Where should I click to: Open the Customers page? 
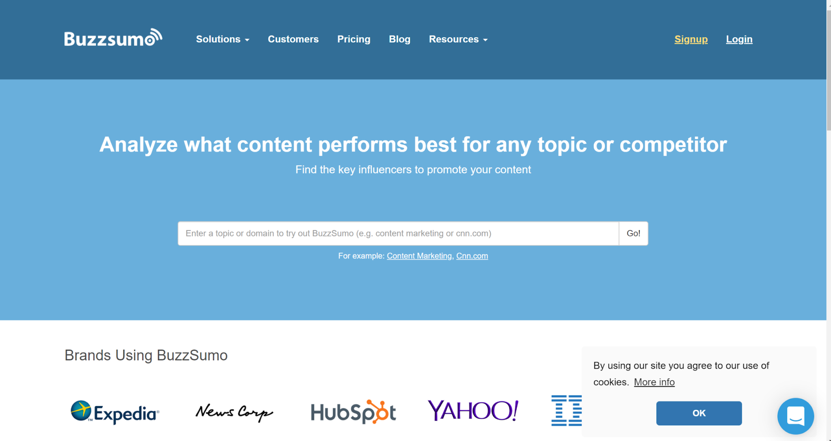coord(293,39)
